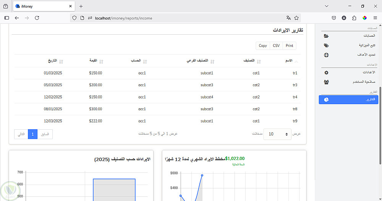Select the iMoney browser tab
Screen dimensions: 382x201
coord(44,6)
